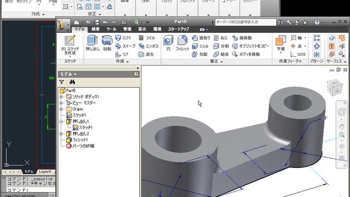The height and width of the screenshot is (197, 350).
Task: Click the AutoCAD command line input
Action: click(x=31, y=190)
